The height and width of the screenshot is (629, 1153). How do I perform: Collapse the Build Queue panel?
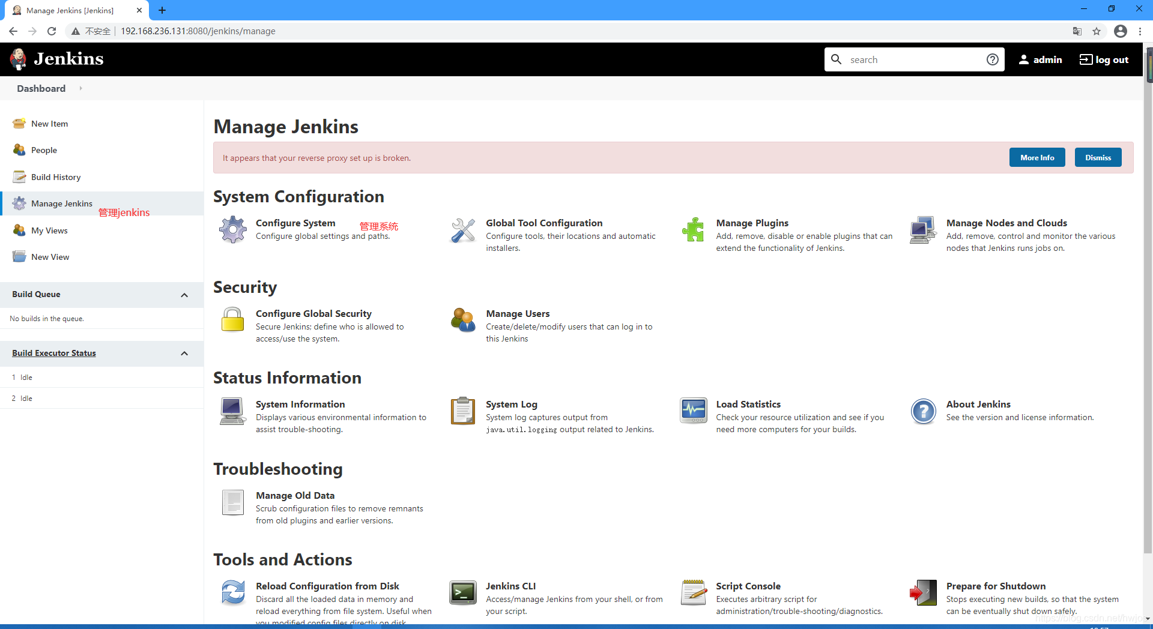[184, 295]
